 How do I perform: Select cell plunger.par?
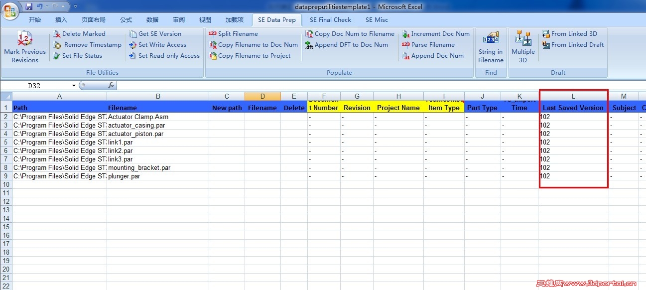pos(158,176)
